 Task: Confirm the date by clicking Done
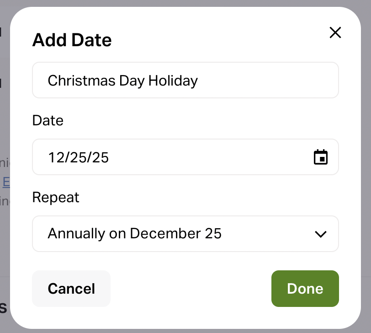pos(305,289)
